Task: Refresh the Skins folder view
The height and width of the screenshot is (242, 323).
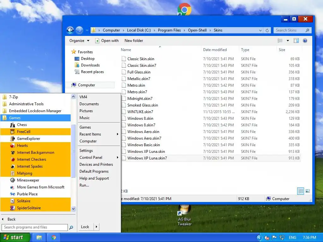Action: [x=267, y=30]
